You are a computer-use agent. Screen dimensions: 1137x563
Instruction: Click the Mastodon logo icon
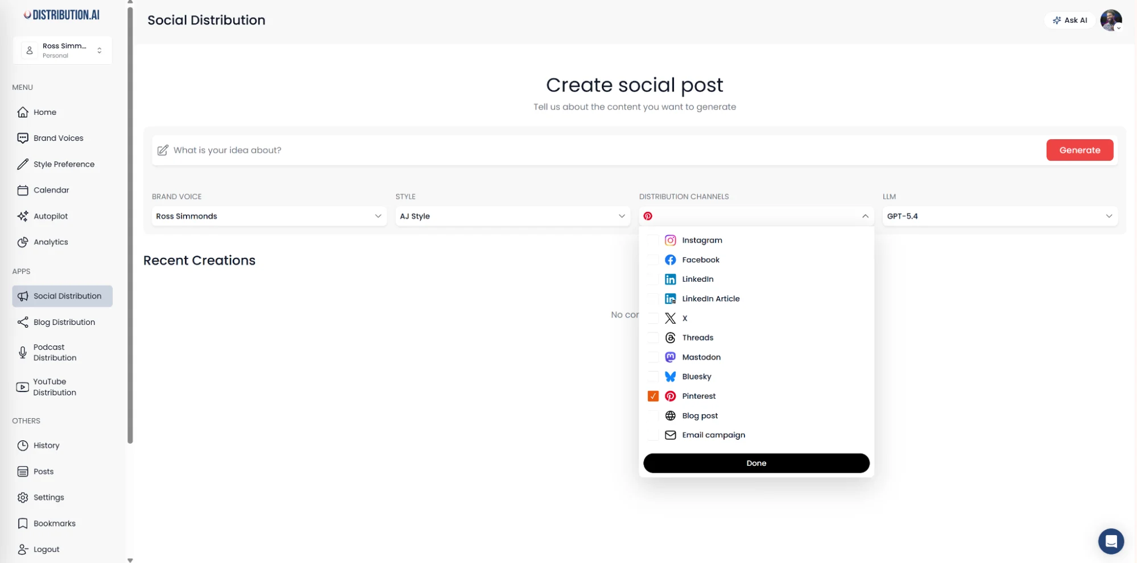670,357
